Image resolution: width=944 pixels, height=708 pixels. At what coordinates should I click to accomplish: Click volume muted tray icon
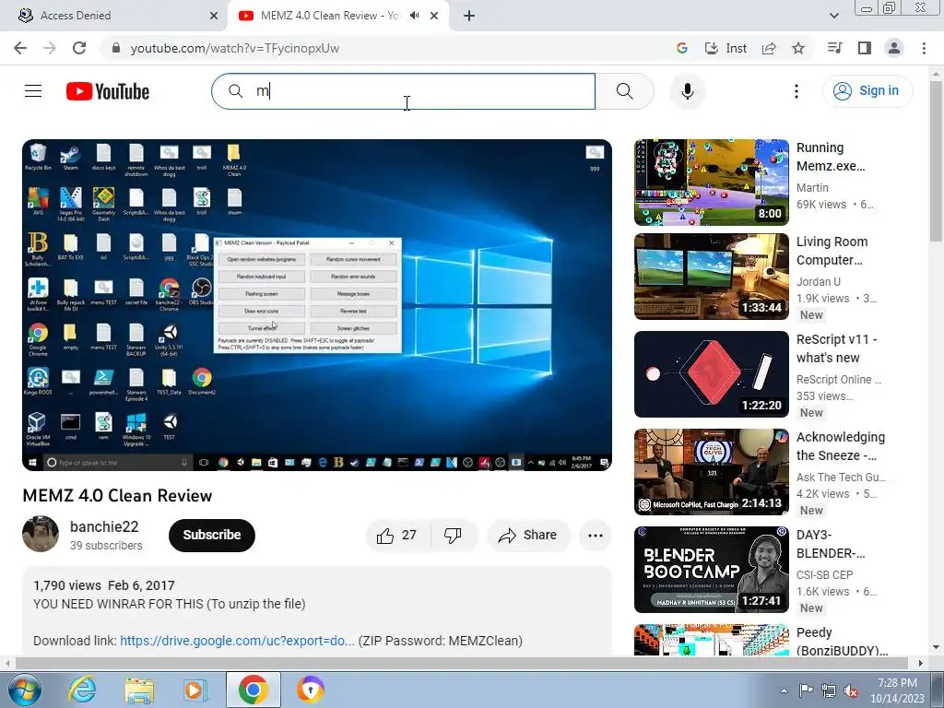click(x=851, y=690)
